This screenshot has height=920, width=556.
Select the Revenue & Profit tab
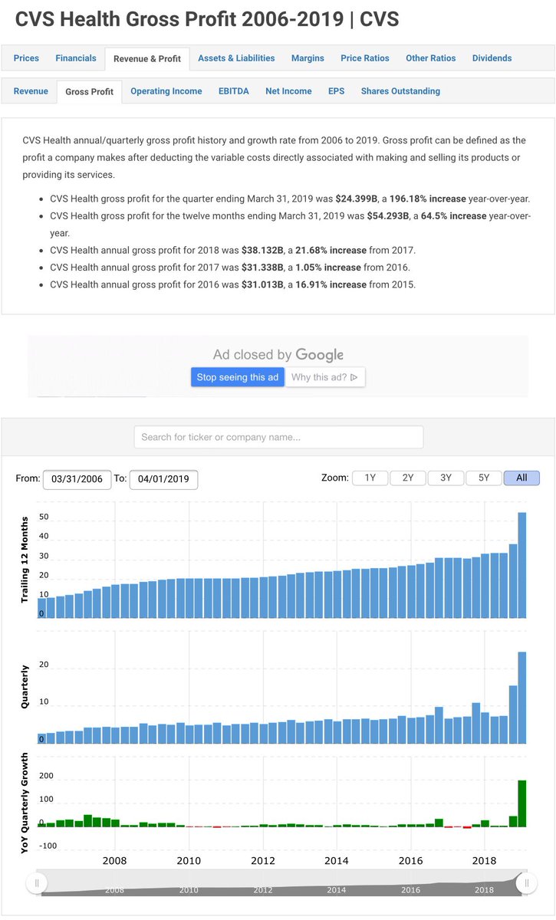coord(147,59)
